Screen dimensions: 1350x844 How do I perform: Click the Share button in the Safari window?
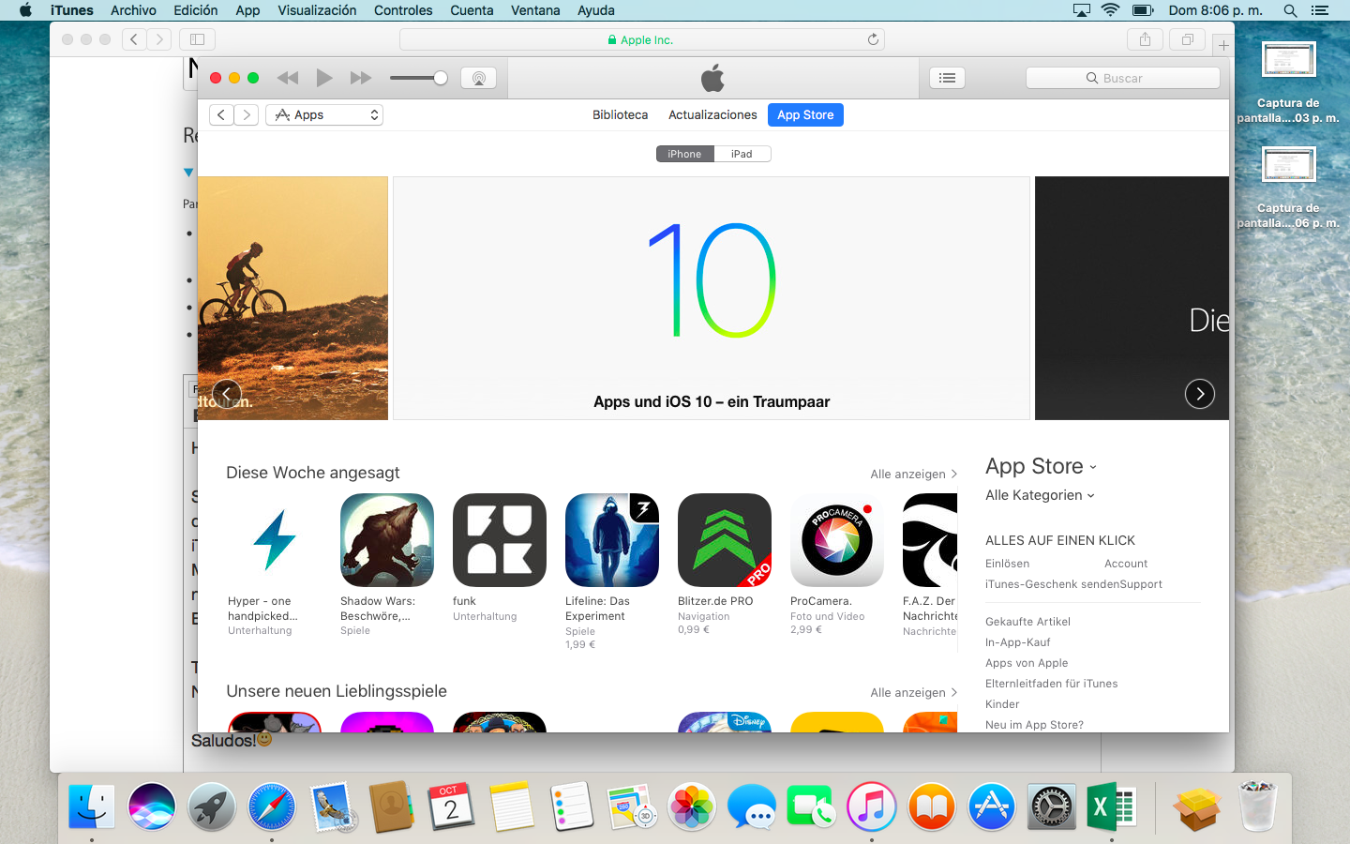pos(1145,39)
